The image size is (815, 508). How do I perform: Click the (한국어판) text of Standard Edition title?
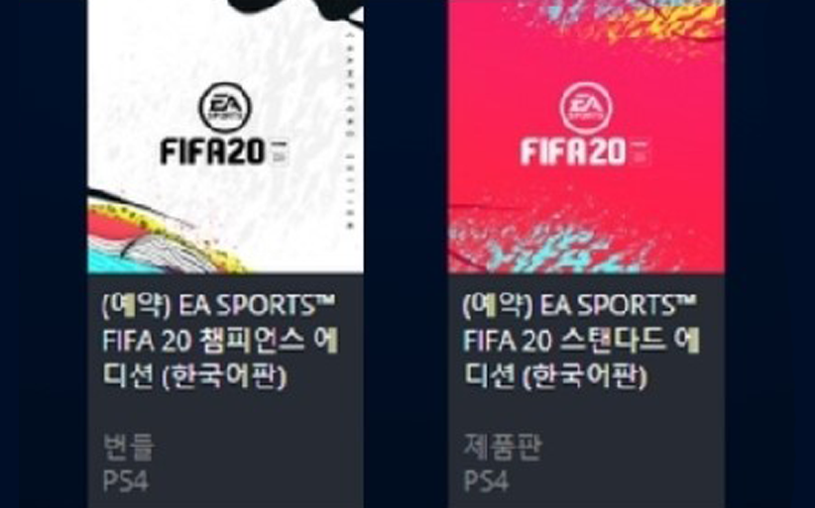585,376
